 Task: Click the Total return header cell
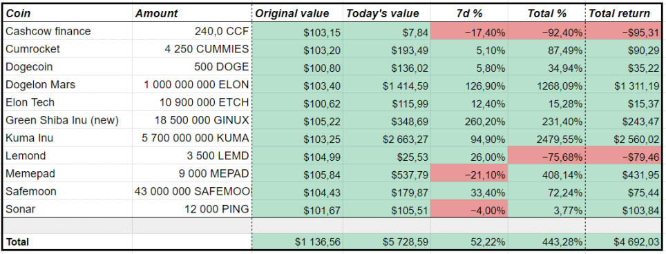624,14
